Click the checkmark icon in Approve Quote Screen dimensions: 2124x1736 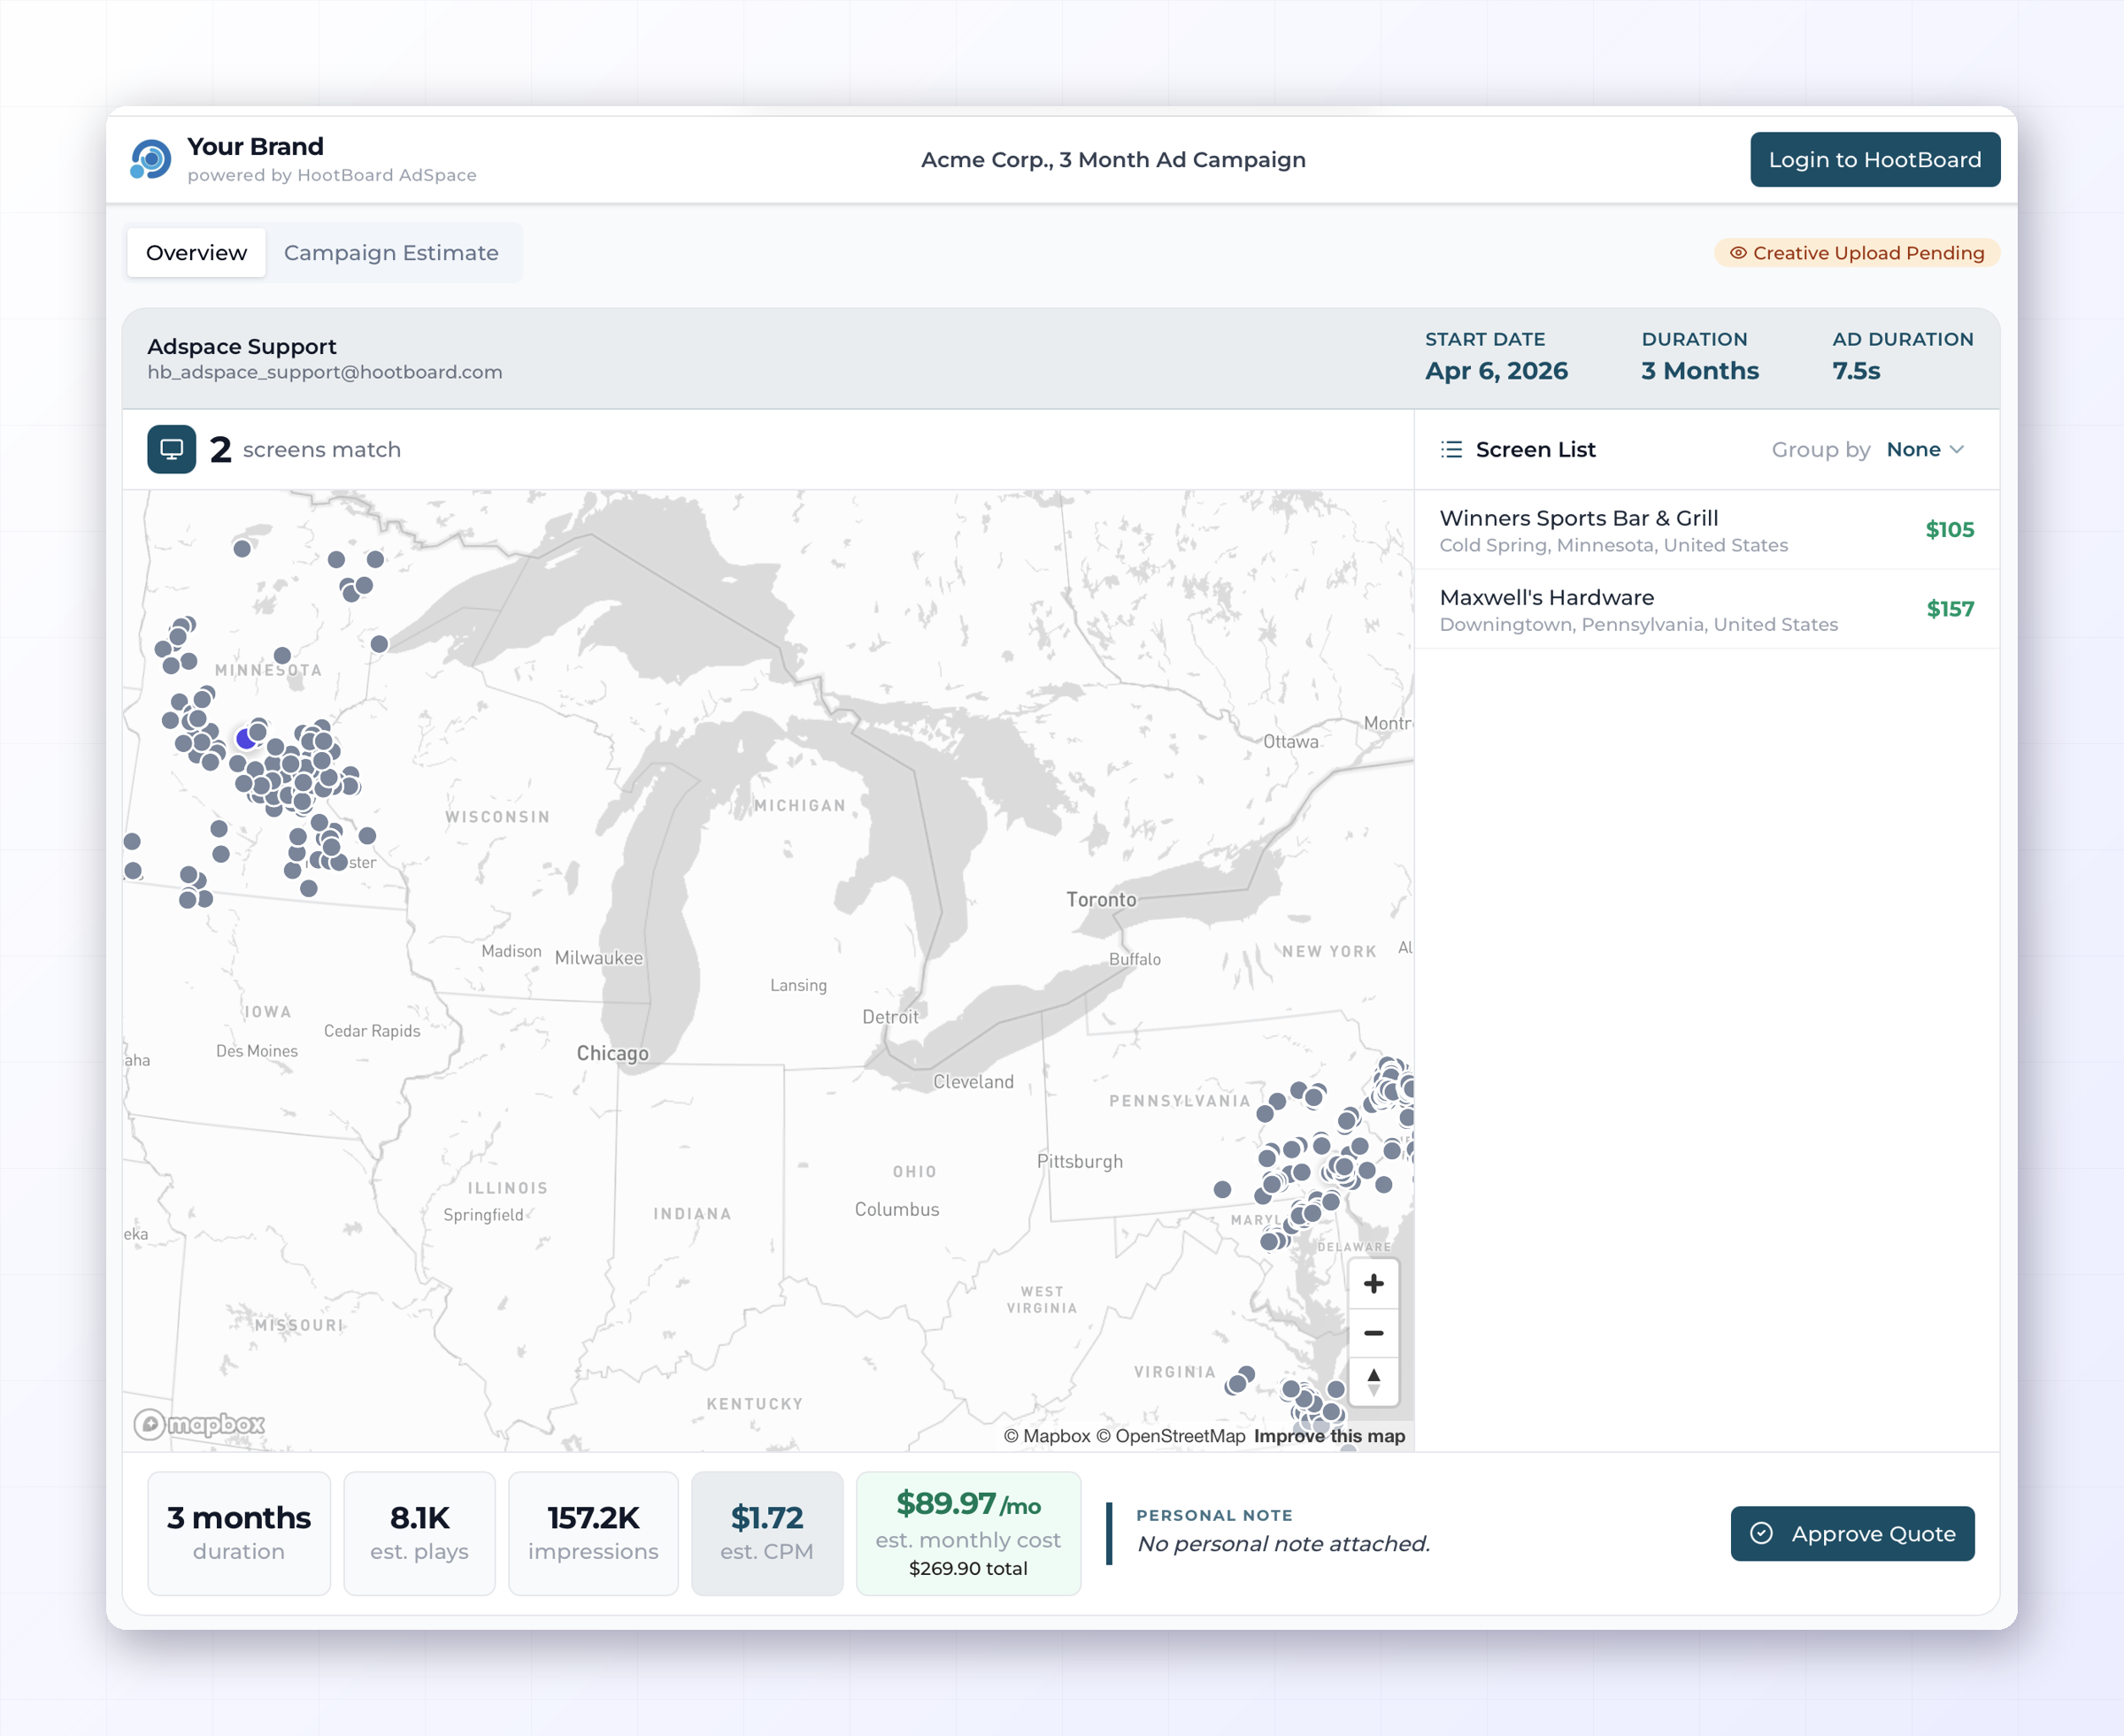click(x=1761, y=1534)
